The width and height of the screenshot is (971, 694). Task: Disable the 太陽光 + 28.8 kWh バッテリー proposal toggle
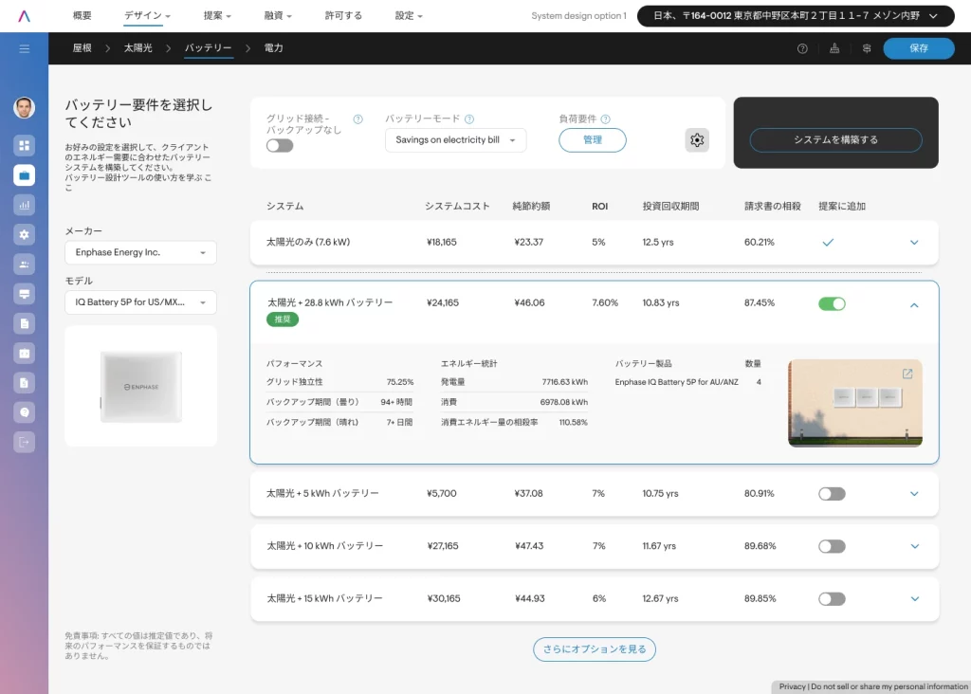coord(832,304)
